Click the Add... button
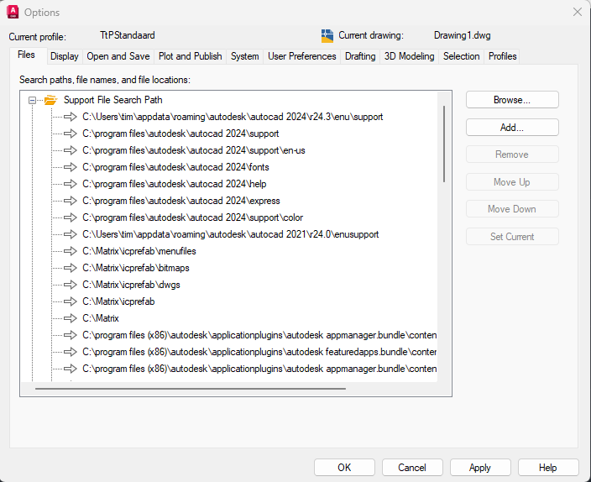 click(x=512, y=128)
